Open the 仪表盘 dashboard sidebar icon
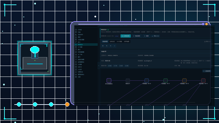The image size is (219, 123). click(x=76, y=30)
